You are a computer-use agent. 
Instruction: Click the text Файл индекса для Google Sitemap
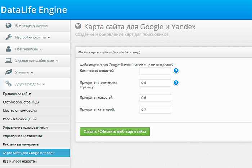point(106,65)
